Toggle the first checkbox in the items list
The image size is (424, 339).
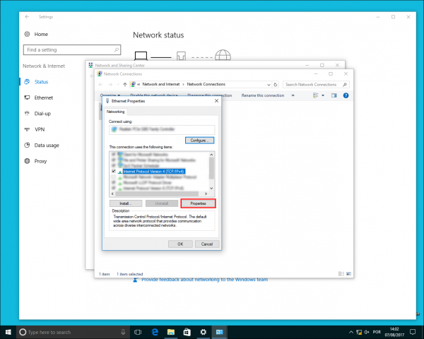tap(114, 155)
